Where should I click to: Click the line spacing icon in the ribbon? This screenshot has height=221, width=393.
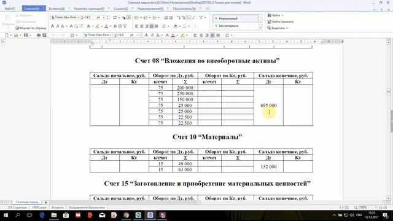164,26
